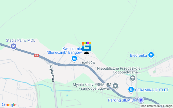Click the Map data ©2024 Google attribution
The height and width of the screenshot is (108, 173).
(x=156, y=106)
